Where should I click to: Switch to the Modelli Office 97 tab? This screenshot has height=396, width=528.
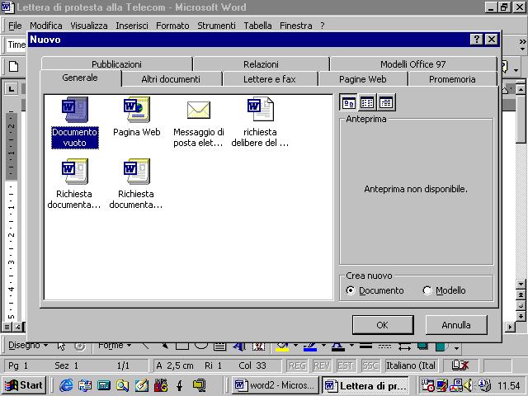pos(413,64)
